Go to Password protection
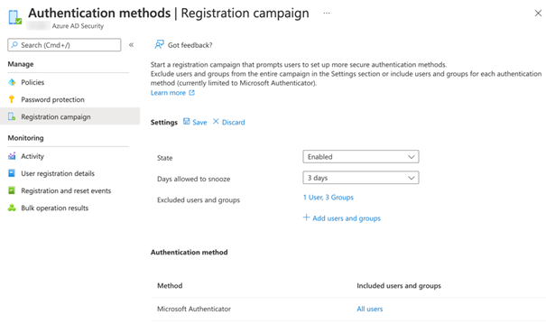This screenshot has width=546, height=333. point(52,99)
